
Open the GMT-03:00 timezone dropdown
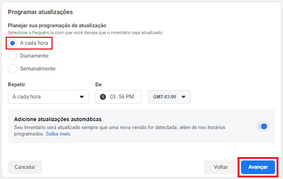tap(169, 97)
